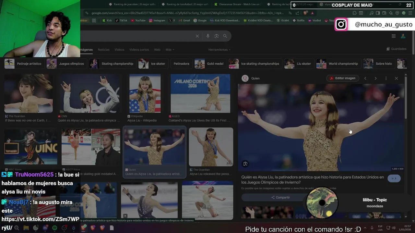Screen dimensions: 415x233
Task: Switch to the Videos cortos tab
Action: point(139,50)
